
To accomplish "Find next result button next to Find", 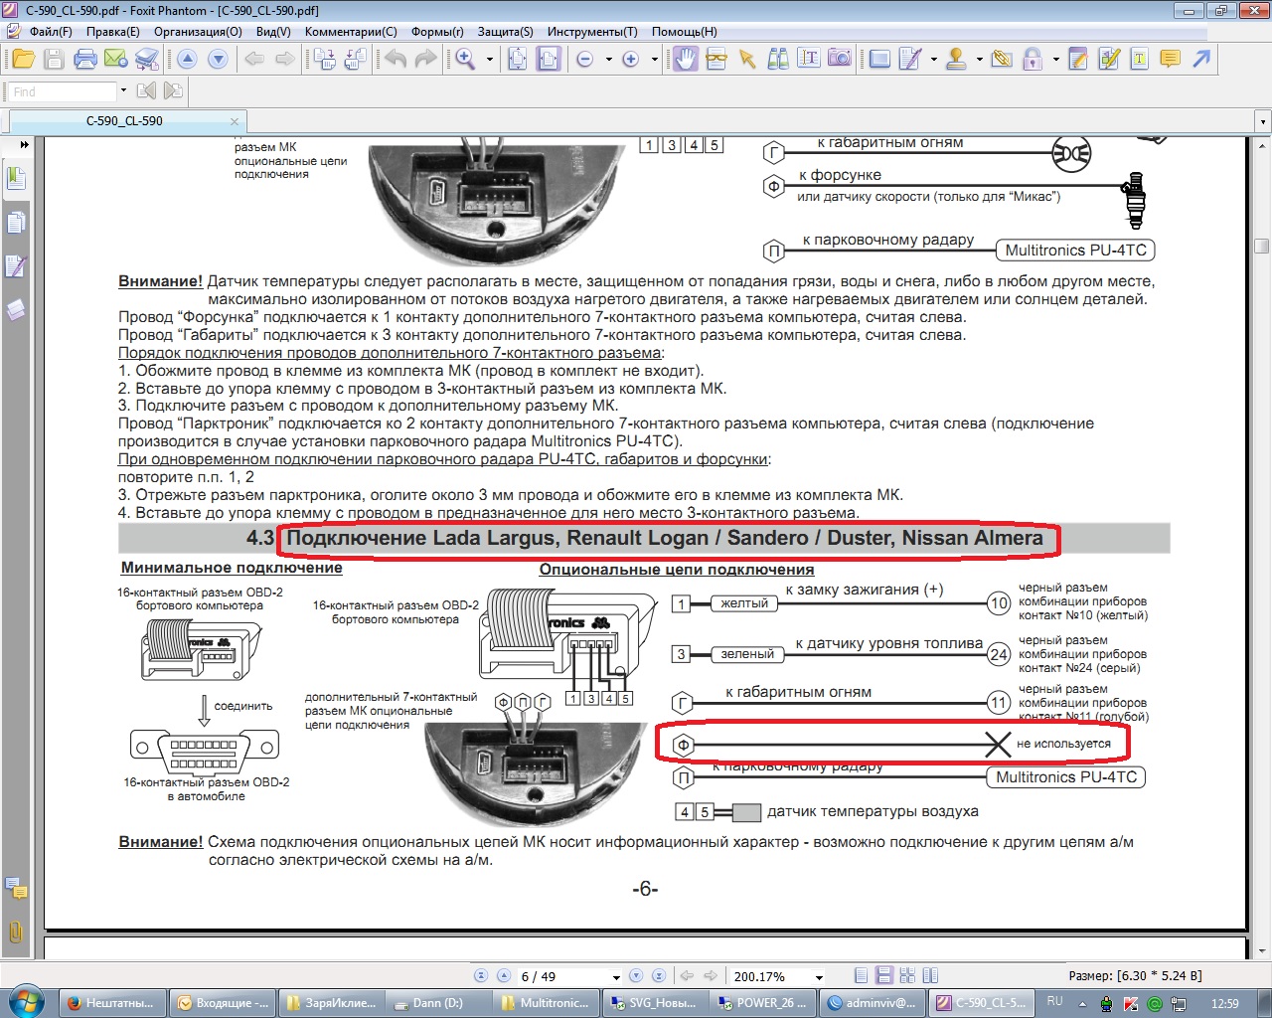I will click(x=173, y=90).
